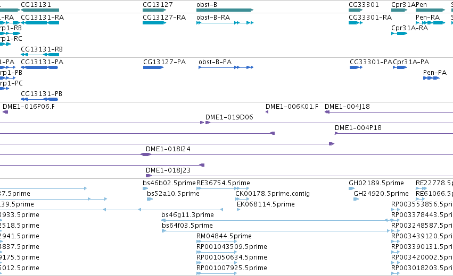Click the Pen-RA transcript glyph
Image resolution: width=453 pixels, height=276 pixels.
(x=431, y=23)
